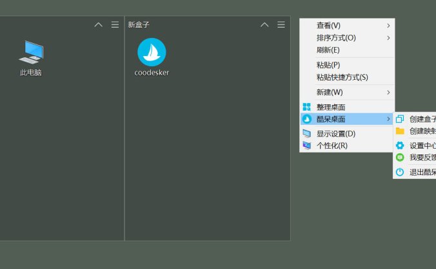The image size is (436, 269).
Task: Expand the 排序方式(O) submenu
Action: [347, 38]
